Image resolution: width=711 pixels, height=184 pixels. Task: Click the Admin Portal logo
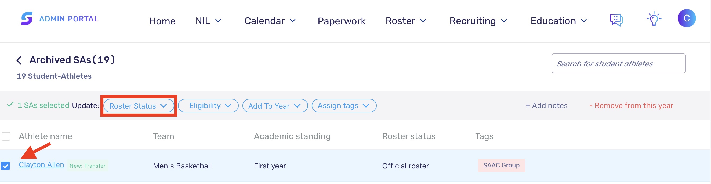click(59, 19)
